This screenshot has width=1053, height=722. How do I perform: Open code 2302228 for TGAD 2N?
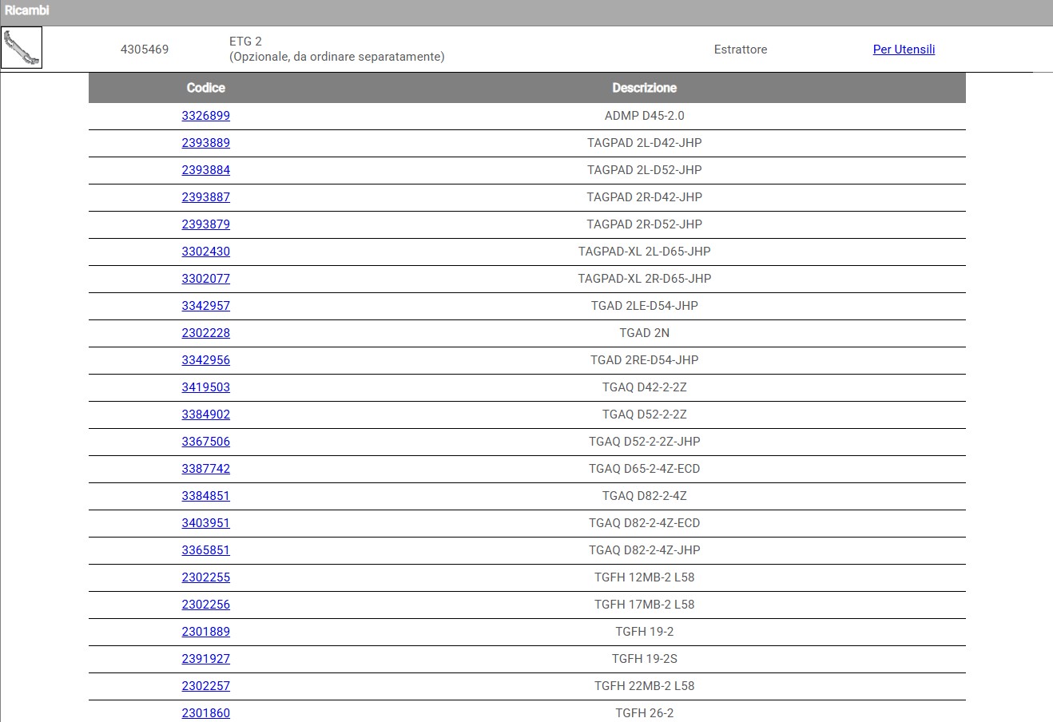pos(205,333)
